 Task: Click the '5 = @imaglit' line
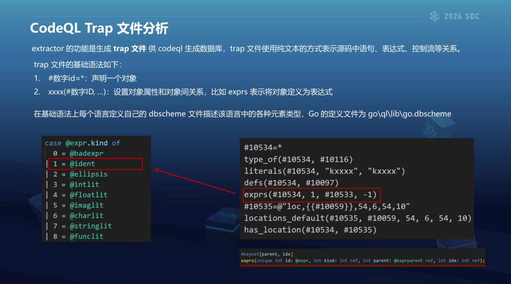coord(78,205)
